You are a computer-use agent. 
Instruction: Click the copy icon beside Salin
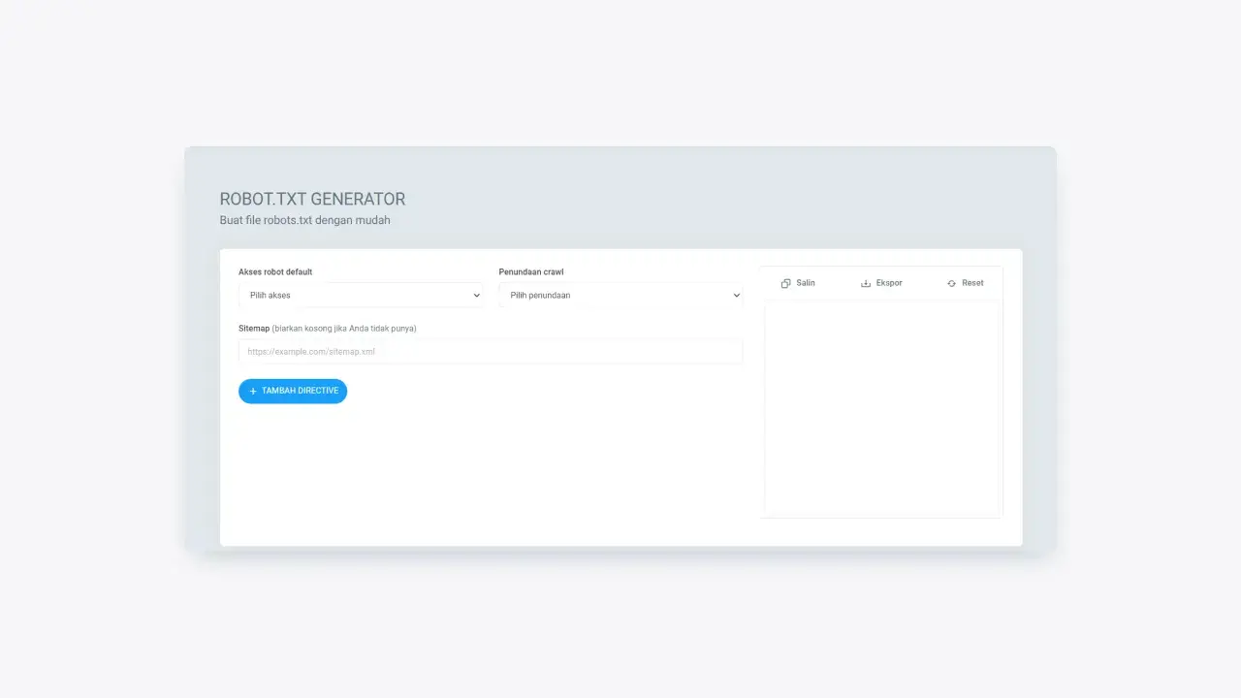pos(785,283)
